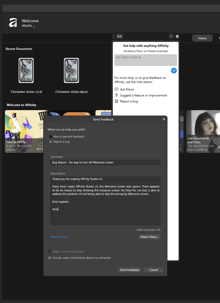This screenshot has width=220, height=303.
Task: Select the Idea or general feedback option
Action: pos(51,137)
